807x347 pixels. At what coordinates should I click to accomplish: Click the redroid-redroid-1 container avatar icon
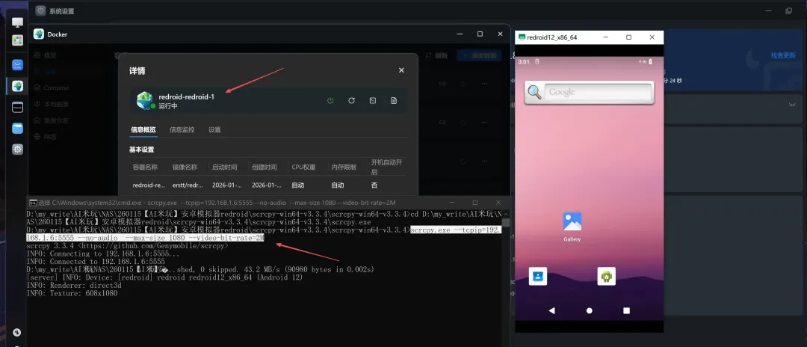pyautogui.click(x=145, y=100)
